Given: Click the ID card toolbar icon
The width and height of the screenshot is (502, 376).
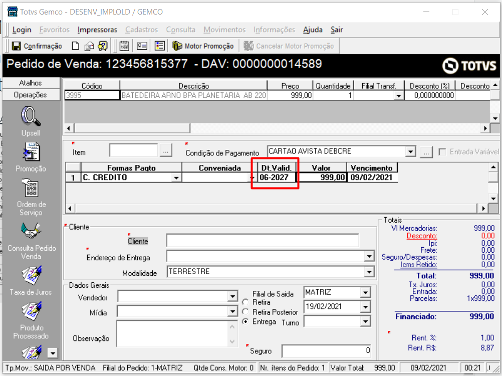Looking at the screenshot, I should coord(142,46).
